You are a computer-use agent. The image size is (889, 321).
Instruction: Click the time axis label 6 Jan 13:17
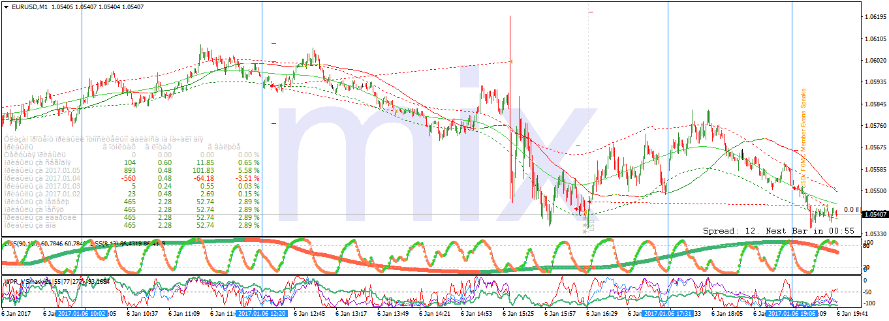click(x=352, y=314)
